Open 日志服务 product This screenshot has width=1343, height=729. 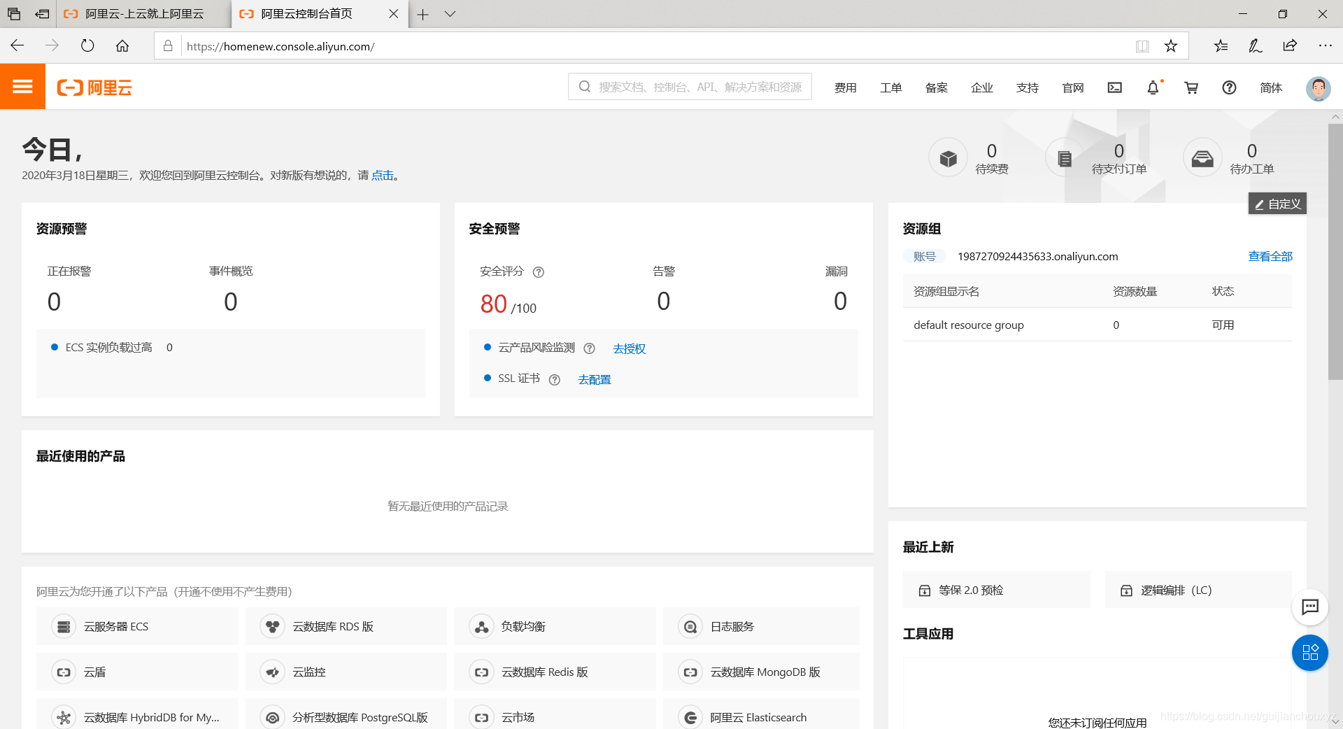[761, 626]
